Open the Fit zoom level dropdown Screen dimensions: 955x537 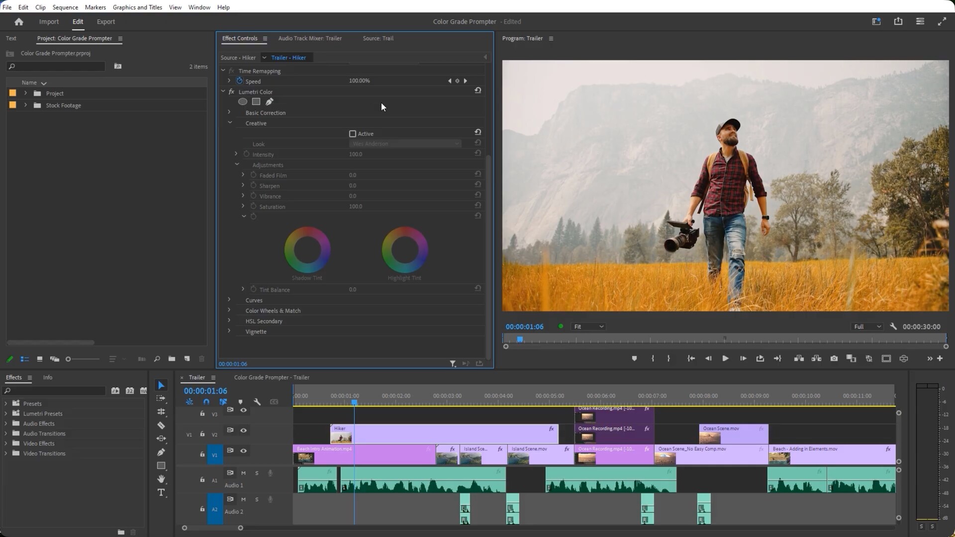point(588,327)
